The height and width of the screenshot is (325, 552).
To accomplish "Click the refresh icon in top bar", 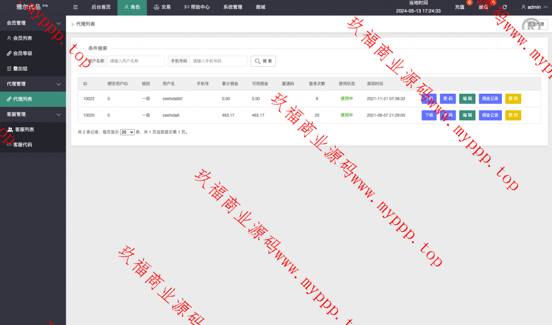I will [x=505, y=8].
